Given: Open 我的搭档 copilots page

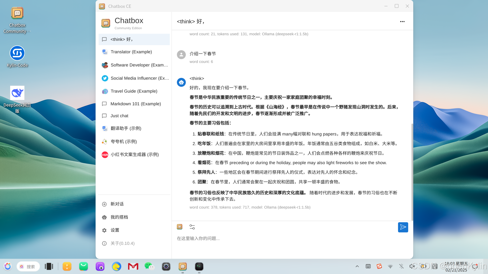Looking at the screenshot, I should (119, 217).
